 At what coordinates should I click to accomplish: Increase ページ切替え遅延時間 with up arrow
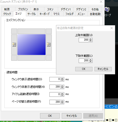tap(62, 101)
